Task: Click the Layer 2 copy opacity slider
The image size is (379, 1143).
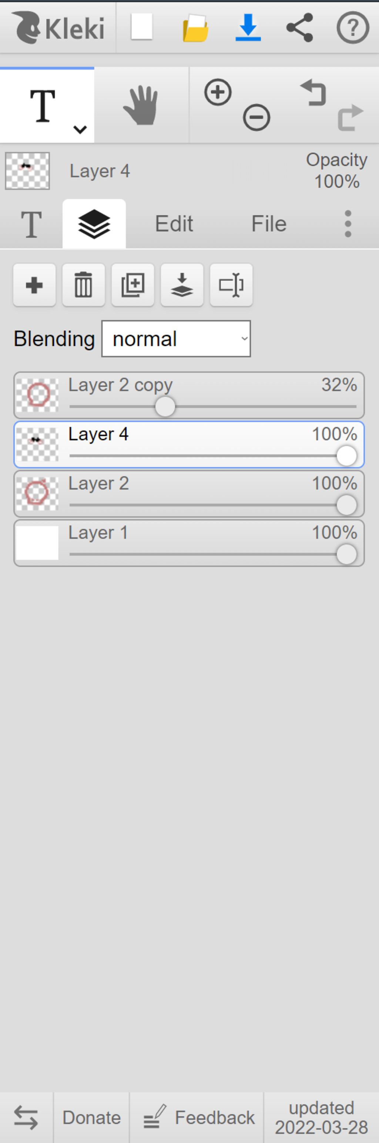Action: coord(213,407)
